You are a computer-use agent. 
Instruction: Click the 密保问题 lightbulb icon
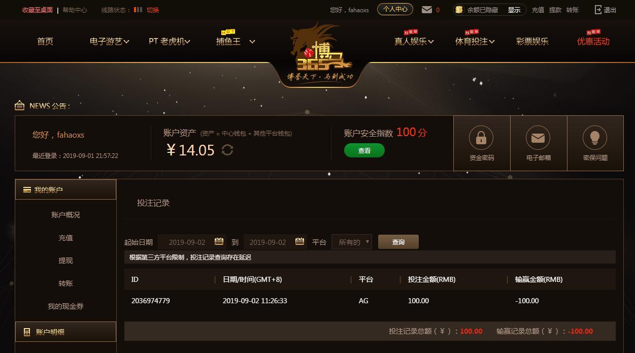(595, 138)
